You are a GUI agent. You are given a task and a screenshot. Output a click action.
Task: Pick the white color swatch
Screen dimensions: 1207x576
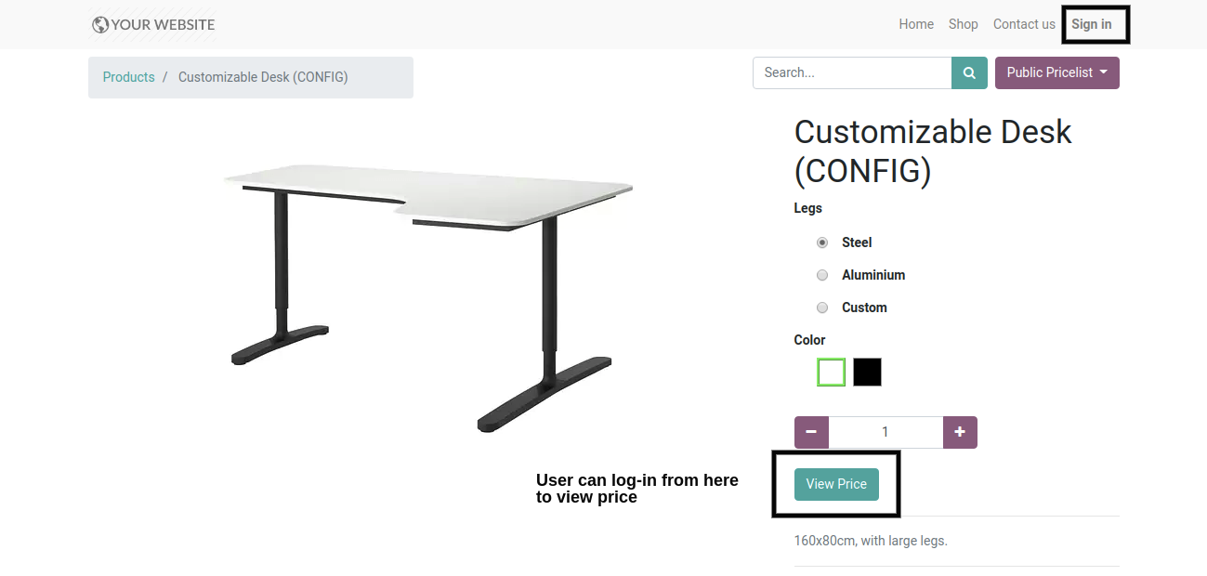coord(831,373)
